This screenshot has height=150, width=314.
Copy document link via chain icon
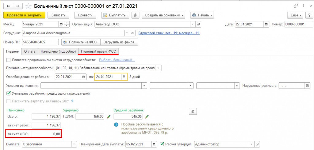[296, 6]
